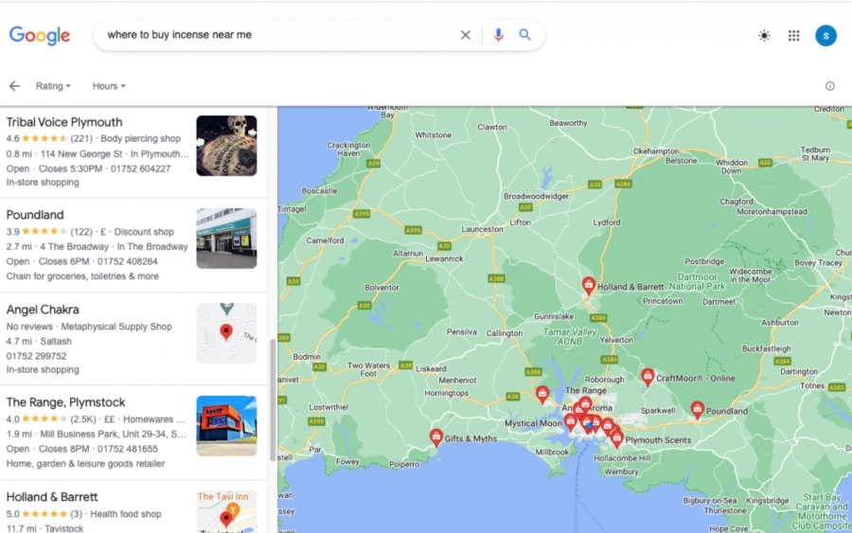The width and height of the screenshot is (852, 533).
Task: Open the account profile avatar
Action: [x=825, y=36]
